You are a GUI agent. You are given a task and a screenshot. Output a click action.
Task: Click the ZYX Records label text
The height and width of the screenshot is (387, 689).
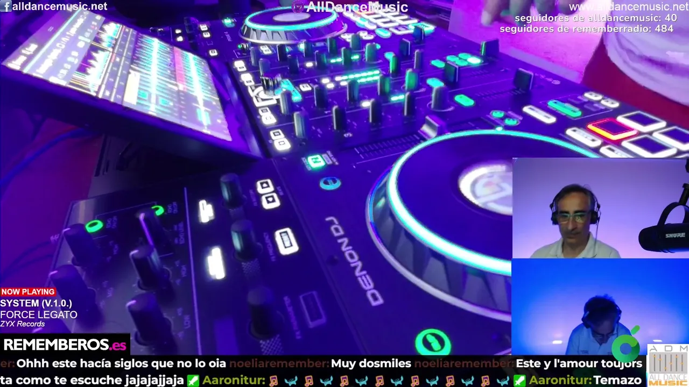click(x=23, y=324)
